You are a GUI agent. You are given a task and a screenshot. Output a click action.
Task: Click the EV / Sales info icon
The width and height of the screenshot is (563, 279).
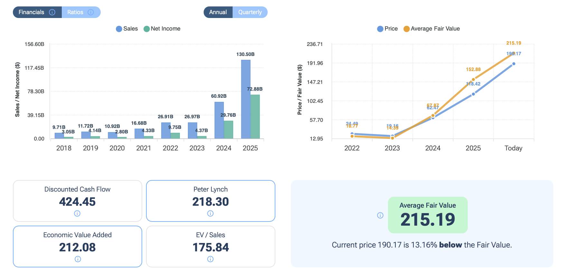(210, 259)
